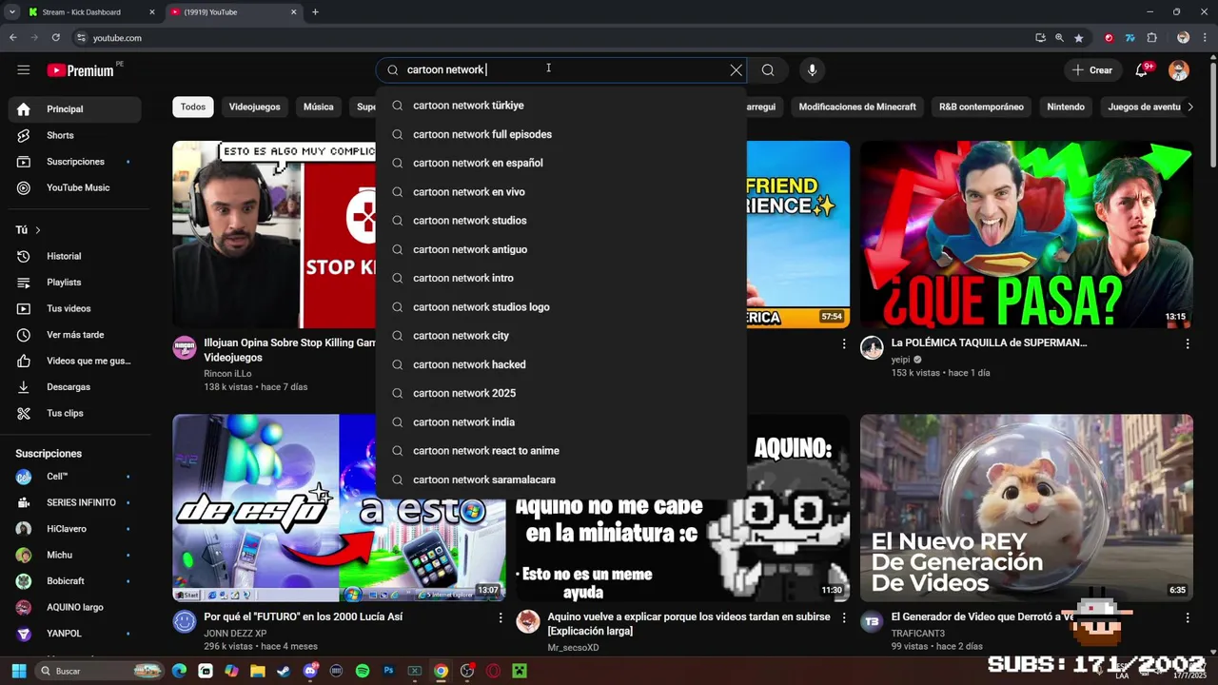Open Descargas
The width and height of the screenshot is (1218, 685).
[x=74, y=387]
